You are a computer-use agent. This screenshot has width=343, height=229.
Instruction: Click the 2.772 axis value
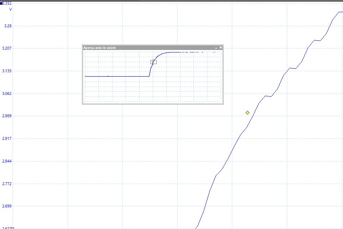click(7, 184)
